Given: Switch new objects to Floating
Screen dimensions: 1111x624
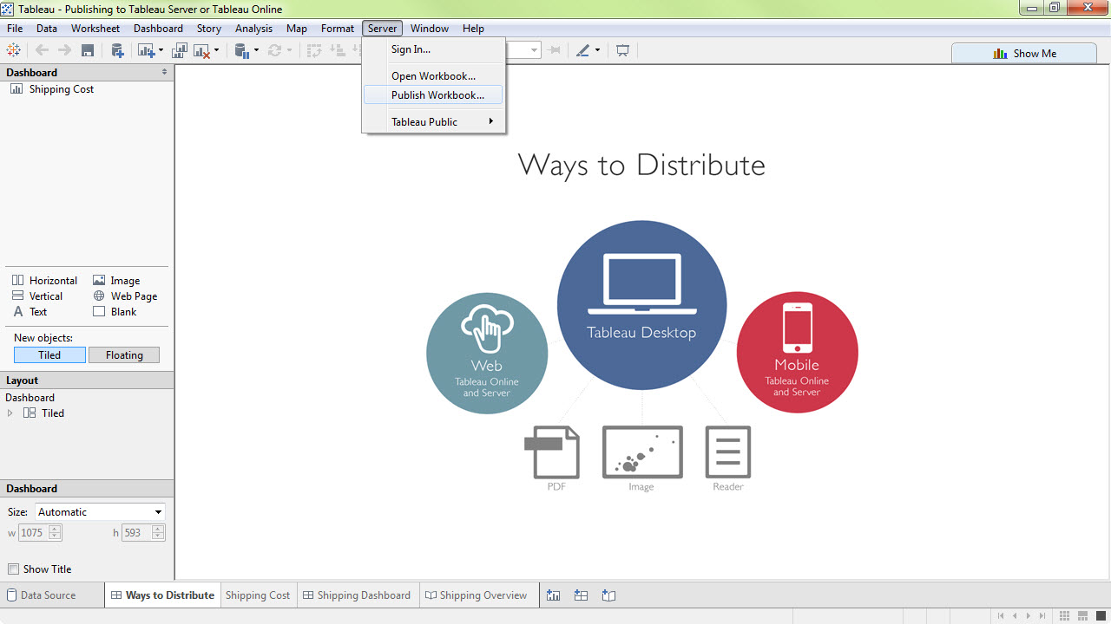Looking at the screenshot, I should [x=124, y=354].
